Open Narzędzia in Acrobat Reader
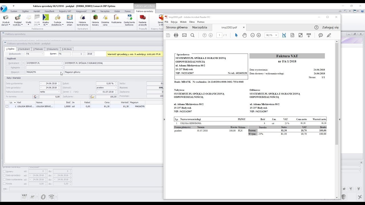The height and width of the screenshot is (205, 365). point(200,27)
